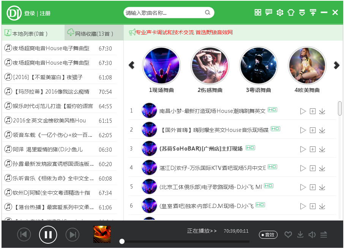Screen dimensions: 344x249
Task: Open the message feedback icon
Action: [x=269, y=13]
